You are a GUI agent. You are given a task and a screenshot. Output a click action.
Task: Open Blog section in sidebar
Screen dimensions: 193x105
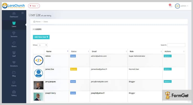coord(14,74)
